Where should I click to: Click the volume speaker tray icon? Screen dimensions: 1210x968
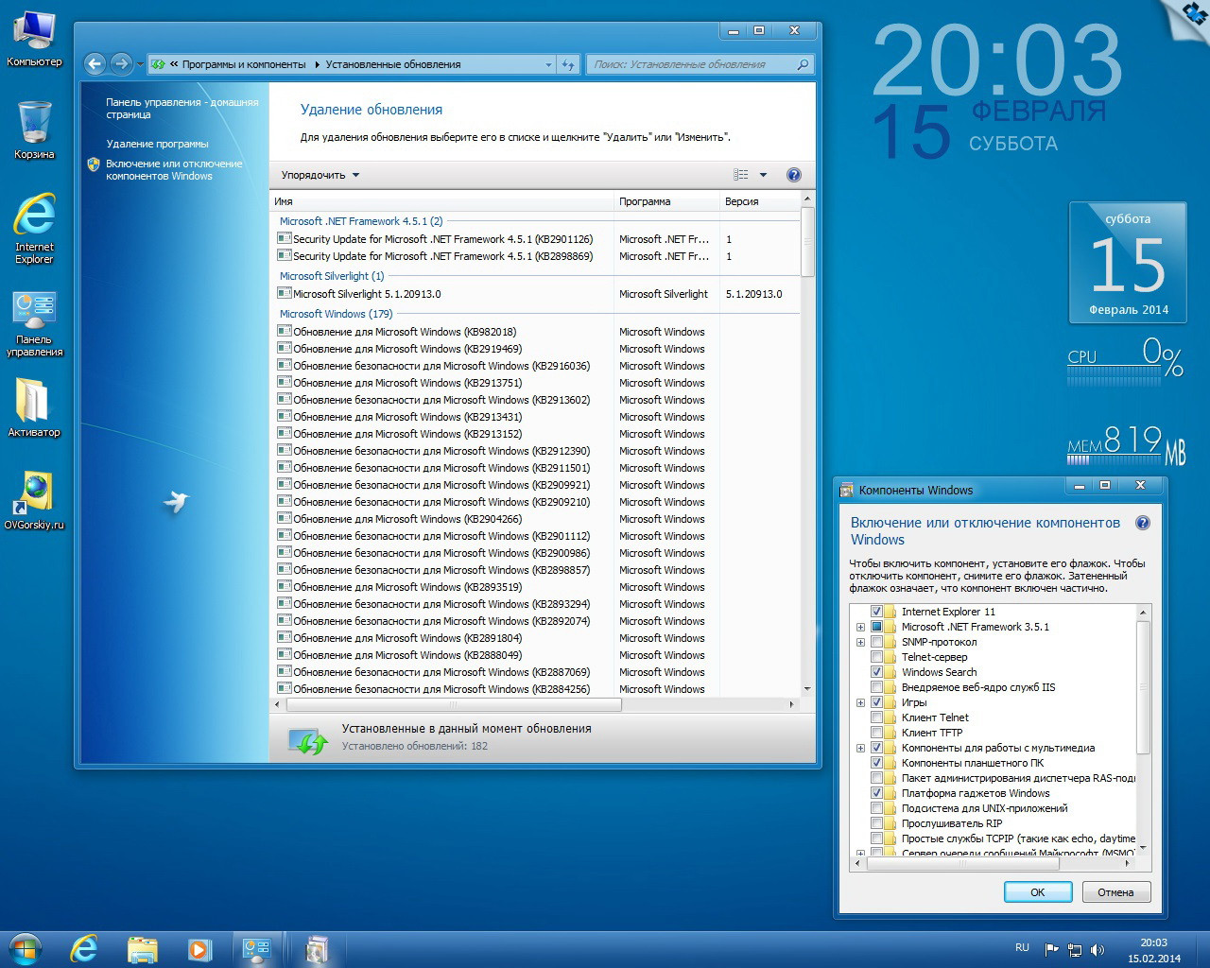tap(1098, 949)
